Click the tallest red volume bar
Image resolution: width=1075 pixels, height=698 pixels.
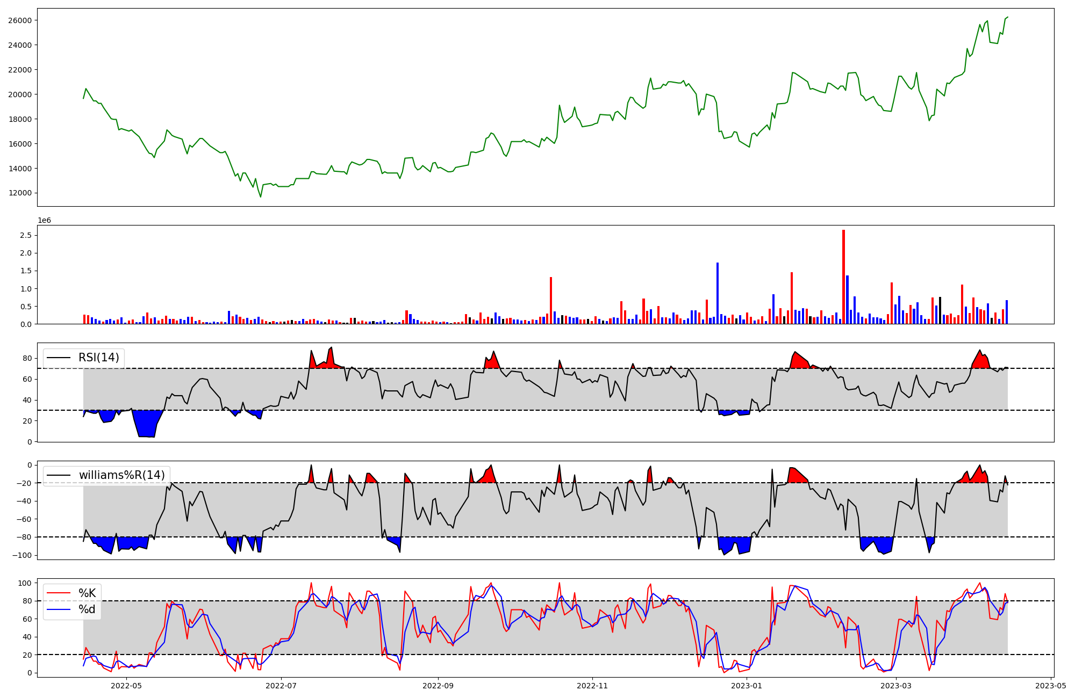coord(843,277)
